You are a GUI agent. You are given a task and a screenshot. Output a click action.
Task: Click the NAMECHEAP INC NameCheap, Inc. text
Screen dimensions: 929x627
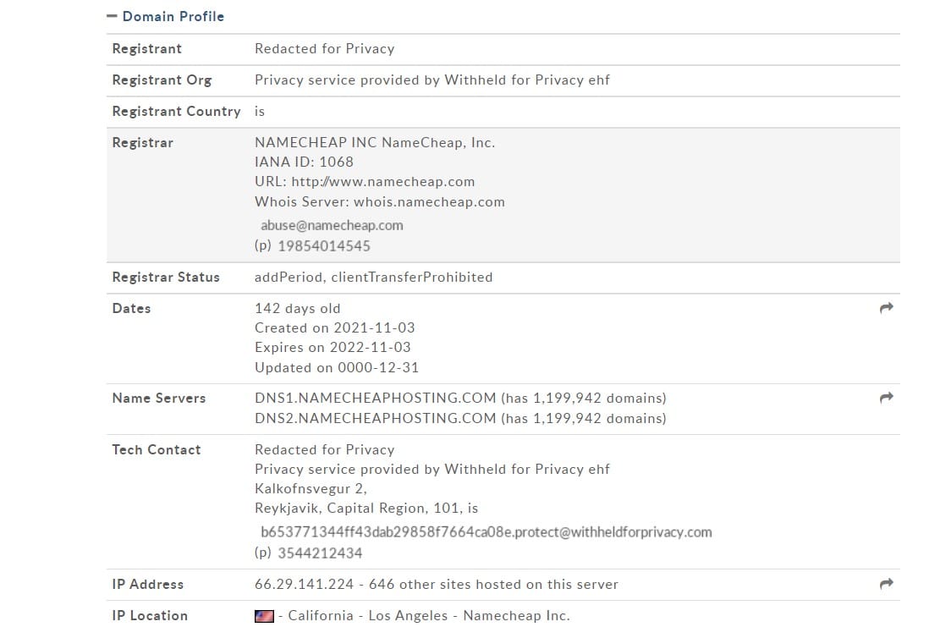tap(375, 142)
